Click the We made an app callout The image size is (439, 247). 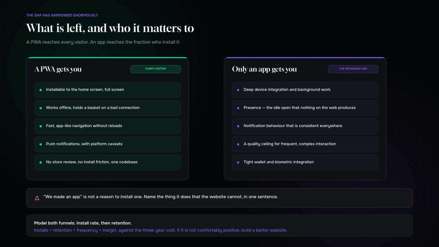coord(219,198)
